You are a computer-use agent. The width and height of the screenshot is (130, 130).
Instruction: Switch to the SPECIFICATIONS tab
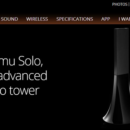click(x=75, y=19)
